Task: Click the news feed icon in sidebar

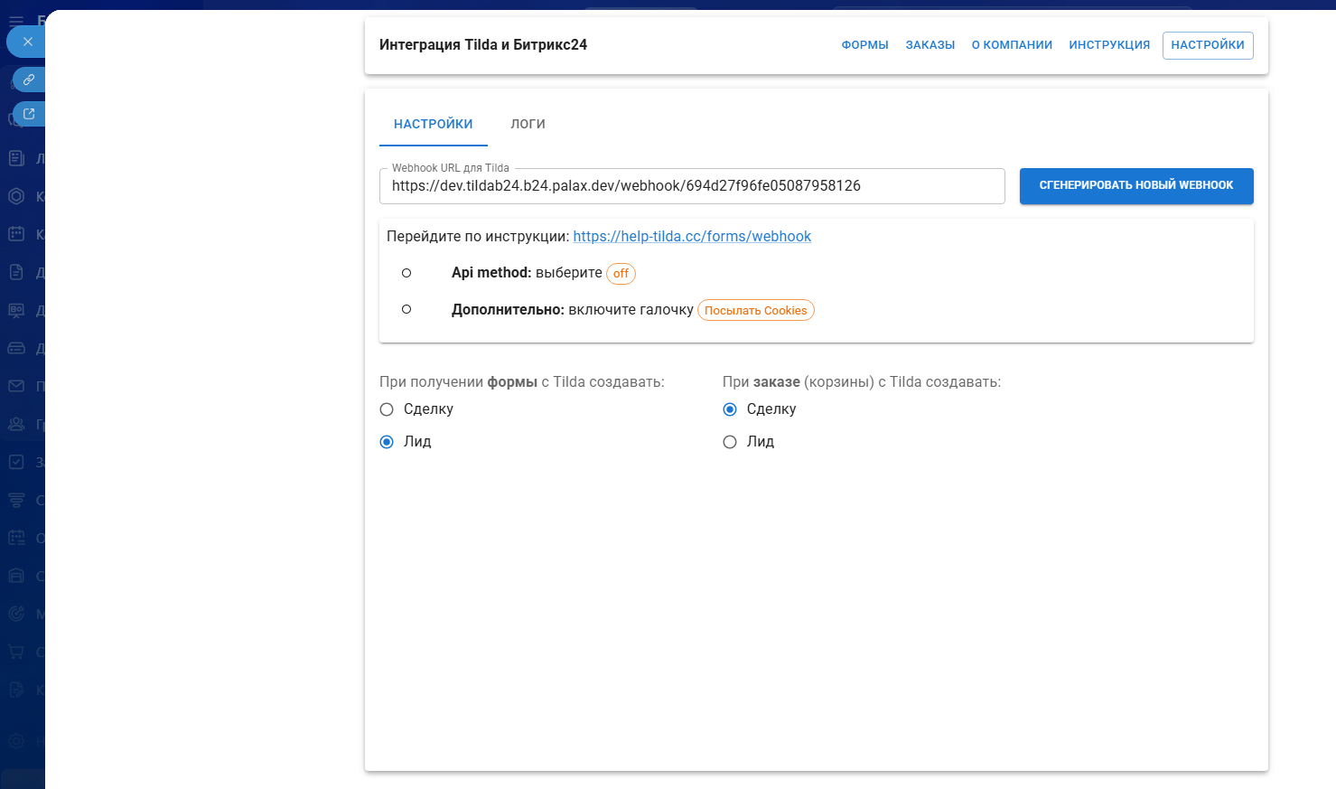Action: tap(16, 158)
